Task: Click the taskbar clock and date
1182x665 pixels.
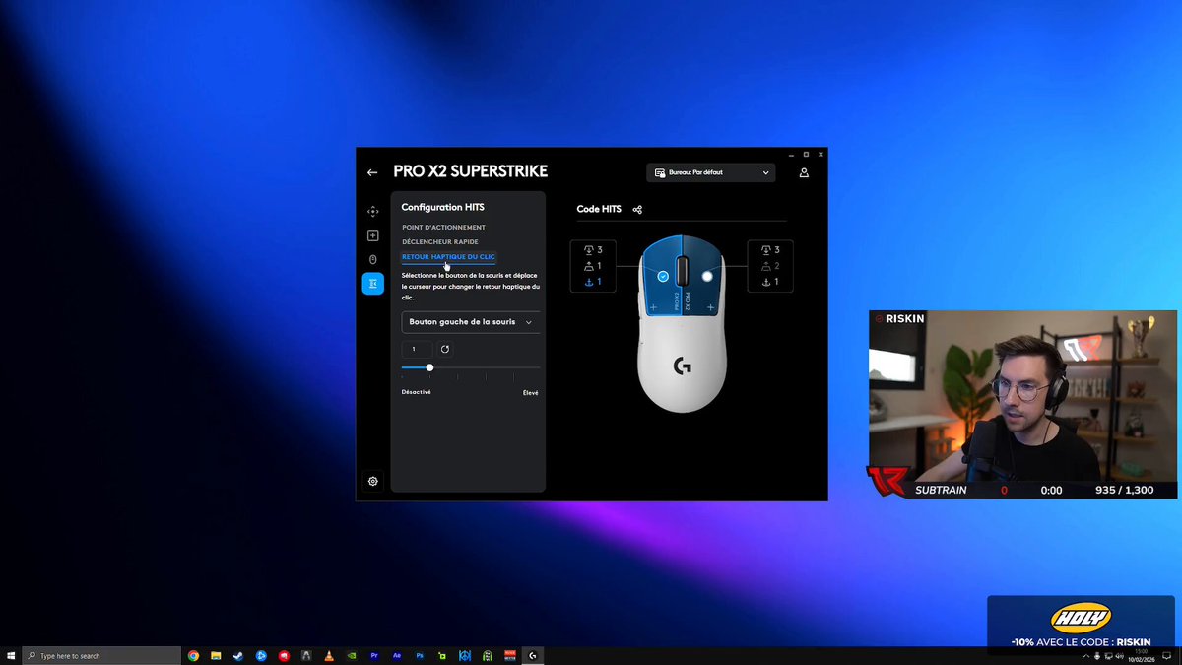Action: coord(1144,655)
